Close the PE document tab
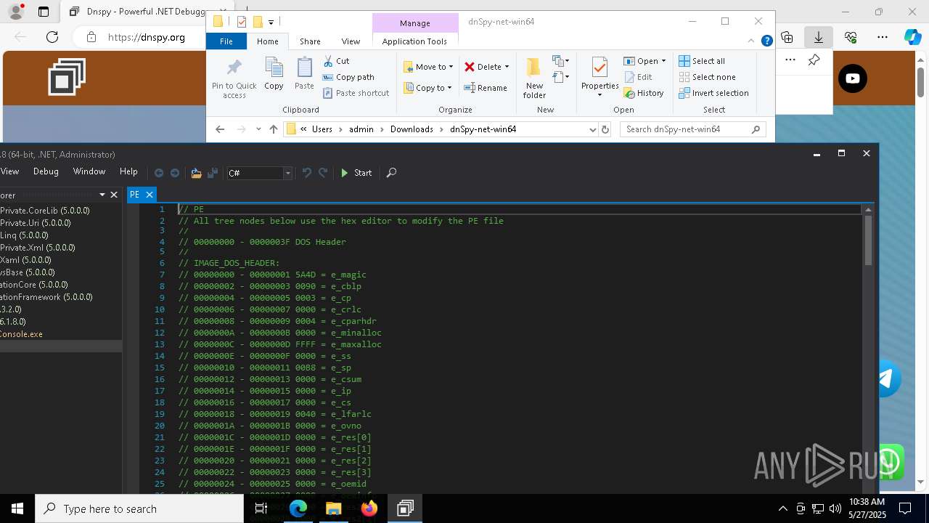This screenshot has width=929, height=523. (150, 195)
